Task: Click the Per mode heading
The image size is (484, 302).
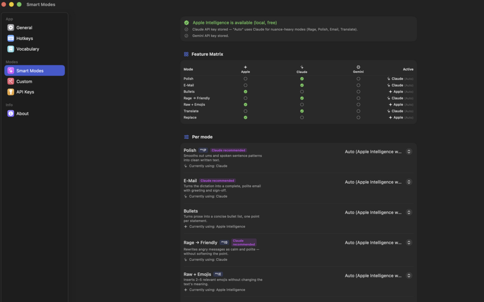Action: [202, 137]
